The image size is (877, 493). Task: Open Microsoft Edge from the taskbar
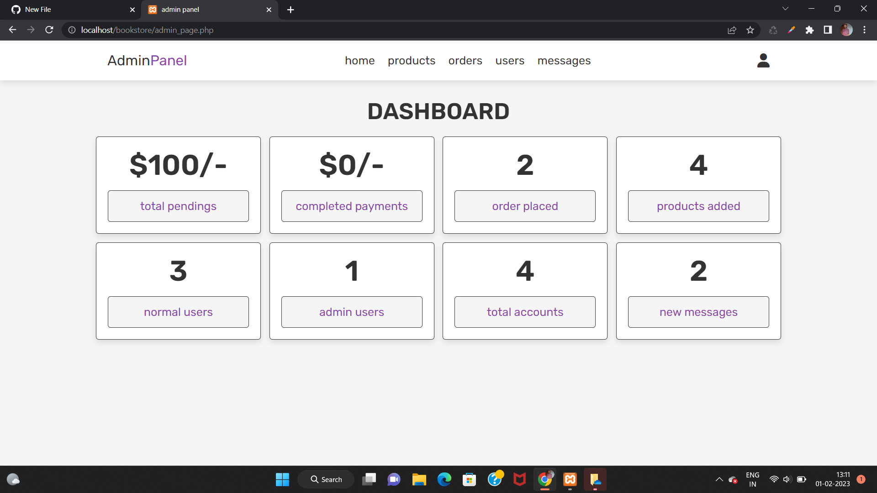point(444,479)
